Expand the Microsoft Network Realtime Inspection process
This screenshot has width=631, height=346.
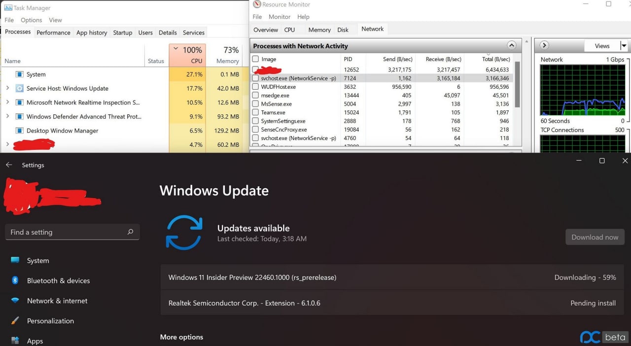(7, 103)
